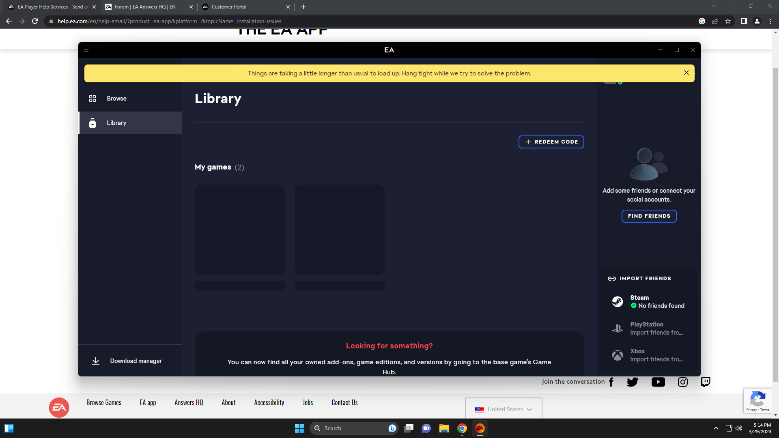Viewport: 779px width, 438px height.
Task: Import friends from Xbox
Action: [x=648, y=355]
